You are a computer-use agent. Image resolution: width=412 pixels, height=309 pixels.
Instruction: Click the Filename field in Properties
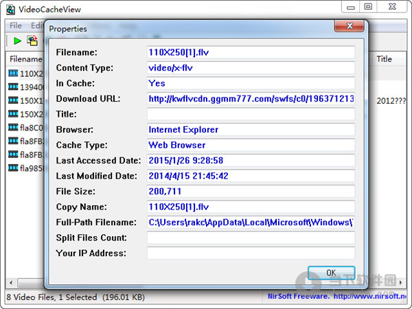[x=251, y=52]
